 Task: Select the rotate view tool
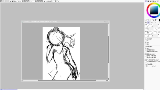click(x=151, y=22)
